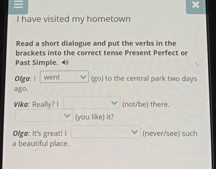Image resolution: width=216 pixels, height=169 pixels.
Task: Click the chevron arrow before "(never/see)"
Action: click(135, 132)
